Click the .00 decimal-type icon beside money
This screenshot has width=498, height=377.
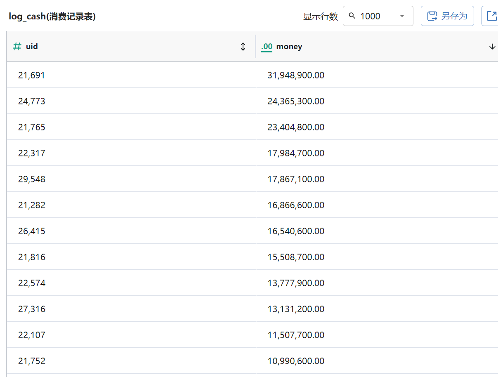267,47
